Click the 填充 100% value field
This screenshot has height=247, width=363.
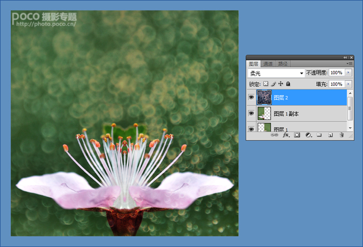[337, 84]
